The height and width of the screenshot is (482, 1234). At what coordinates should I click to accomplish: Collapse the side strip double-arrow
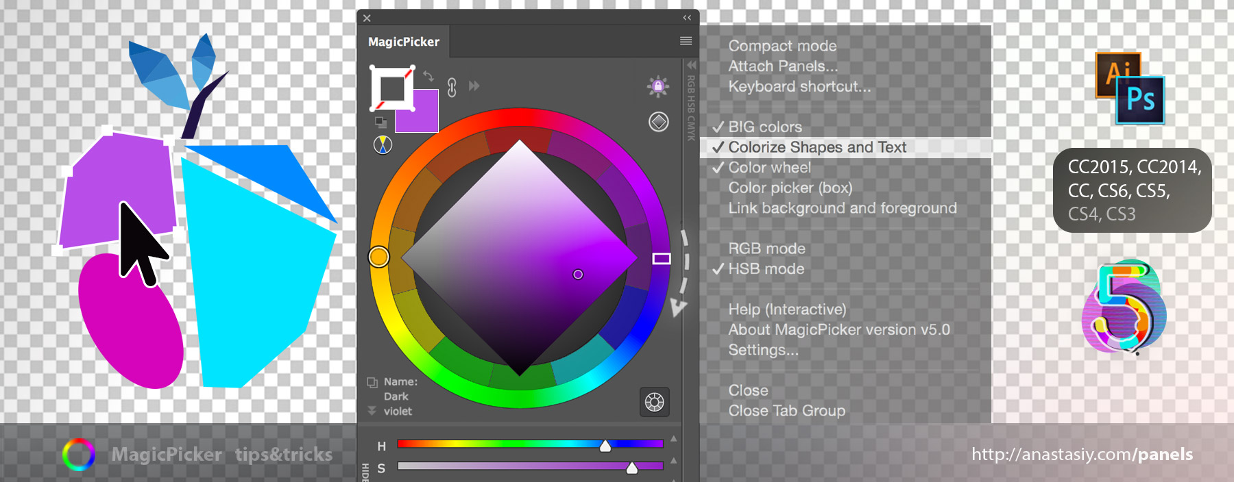(x=691, y=65)
